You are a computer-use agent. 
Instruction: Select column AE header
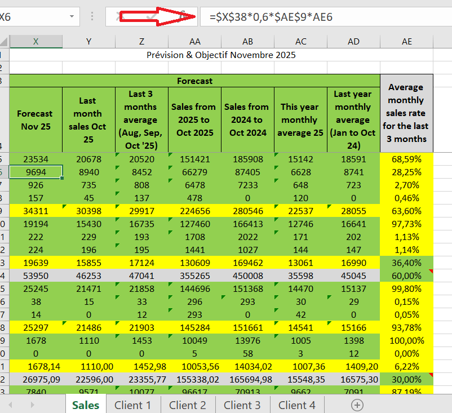pos(406,42)
